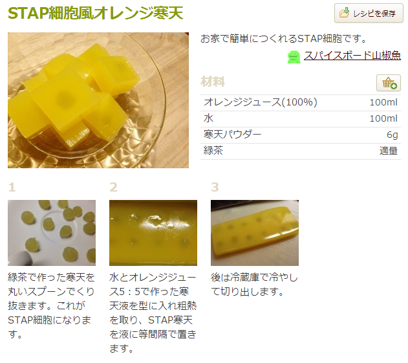Click the folder icon in the save button
Screen dimensions: 408x363
(344, 13)
